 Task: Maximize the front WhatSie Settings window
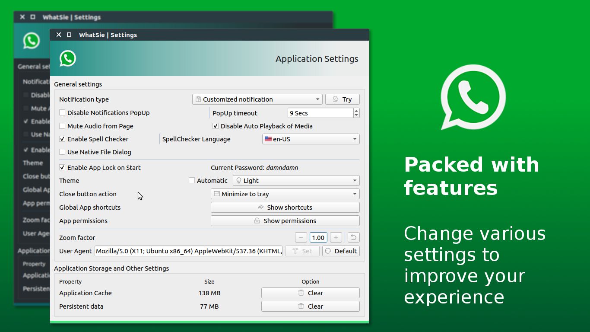tap(69, 35)
